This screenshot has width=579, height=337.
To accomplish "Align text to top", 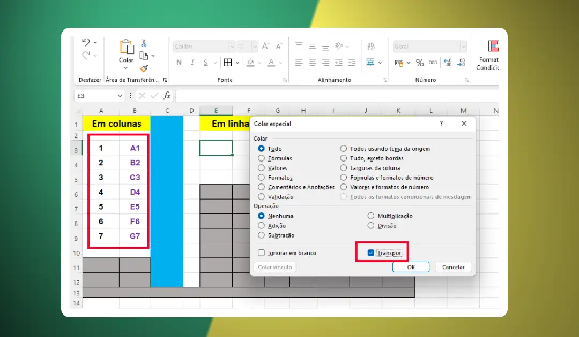I will point(299,46).
